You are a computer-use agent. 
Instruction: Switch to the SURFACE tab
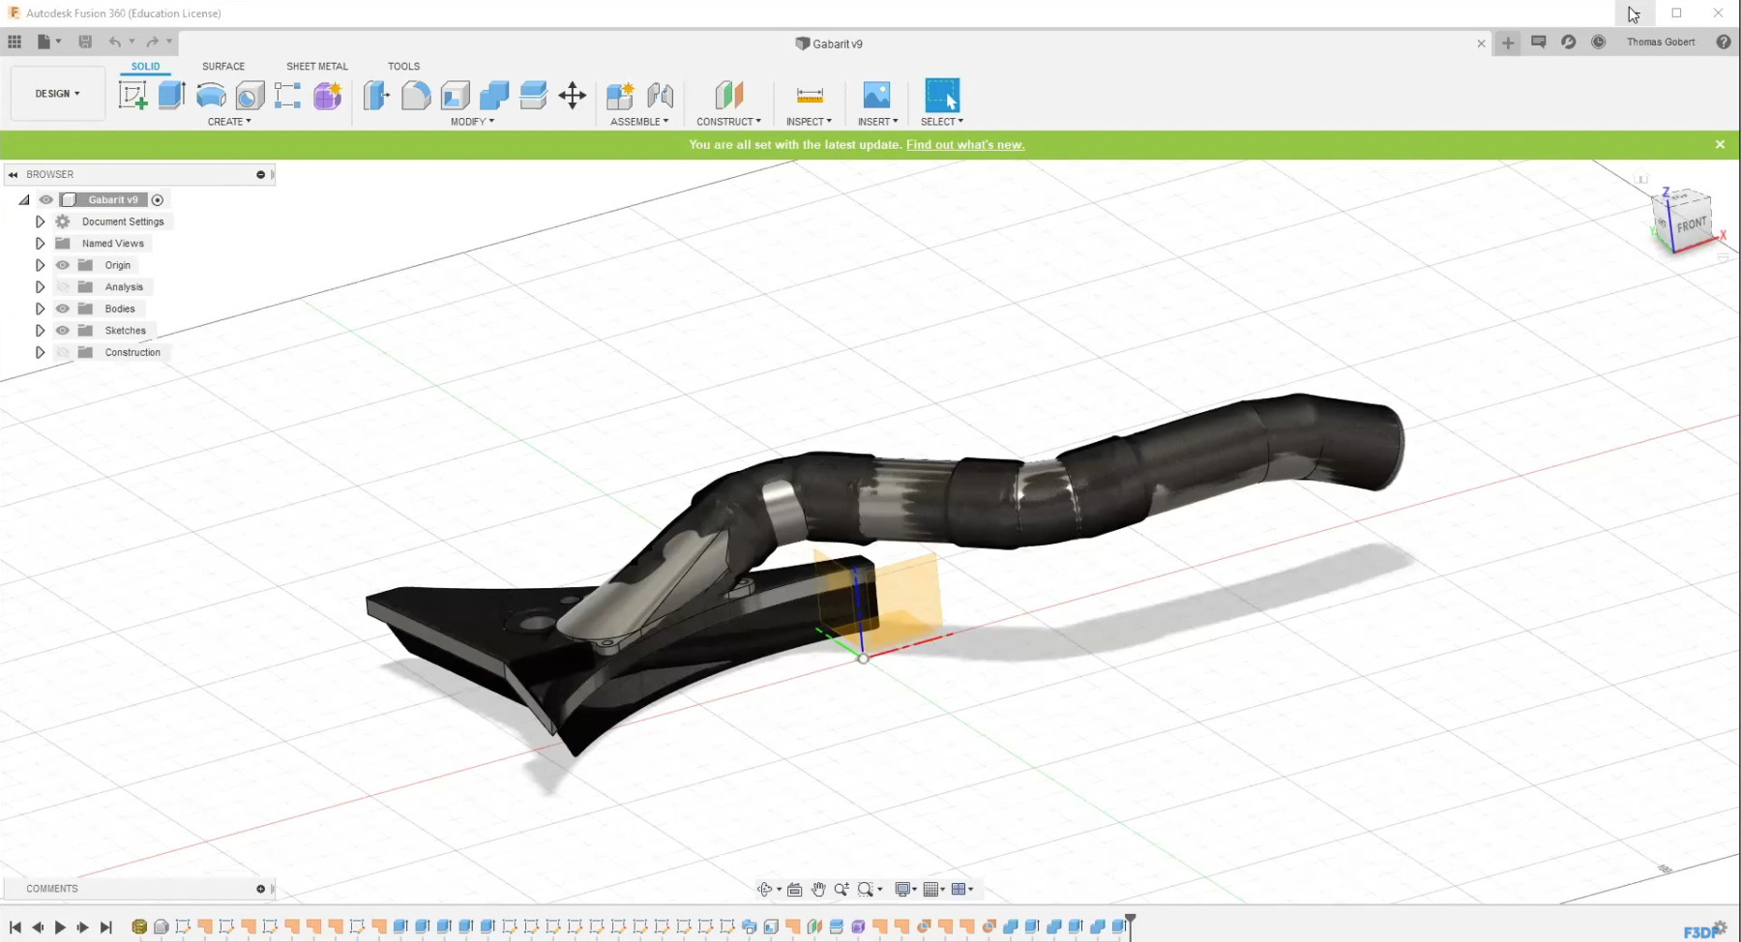(223, 67)
